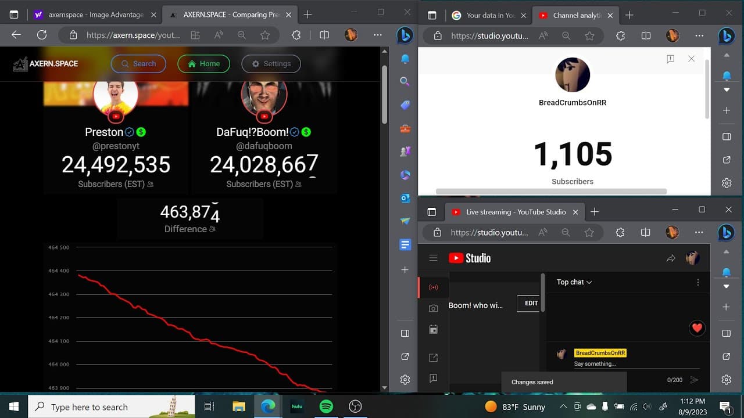Open Extensions in the AXERN.SPACE window
The height and width of the screenshot is (418, 744).
[296, 35]
